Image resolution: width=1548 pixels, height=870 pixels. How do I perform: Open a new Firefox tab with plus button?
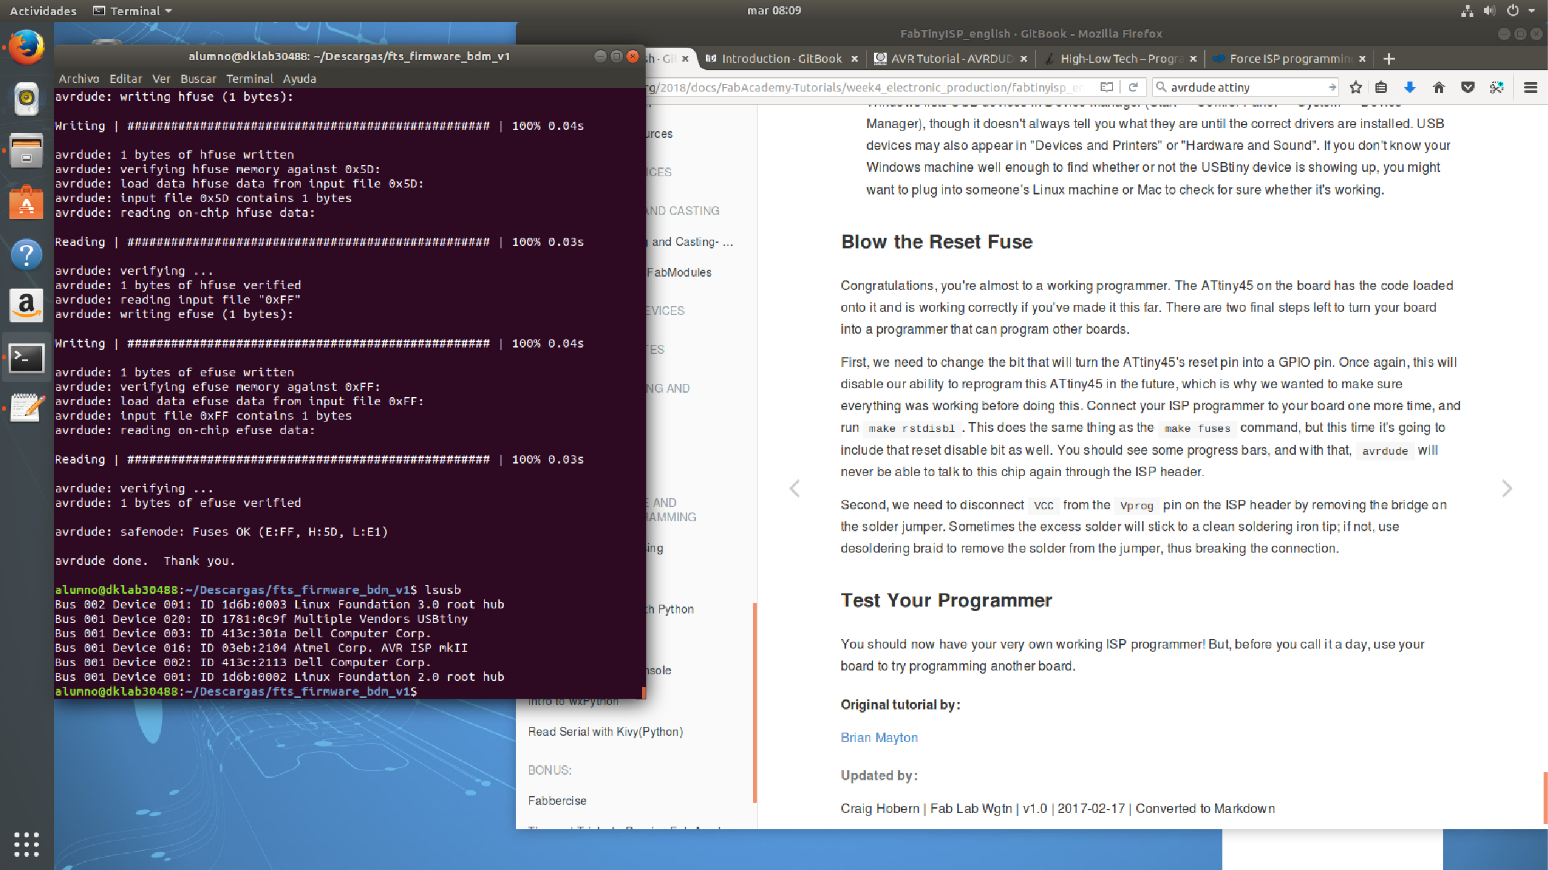[1389, 58]
